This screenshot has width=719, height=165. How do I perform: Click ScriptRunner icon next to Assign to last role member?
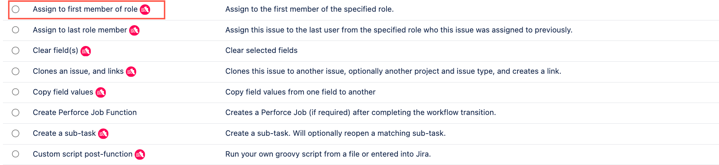pyautogui.click(x=135, y=30)
